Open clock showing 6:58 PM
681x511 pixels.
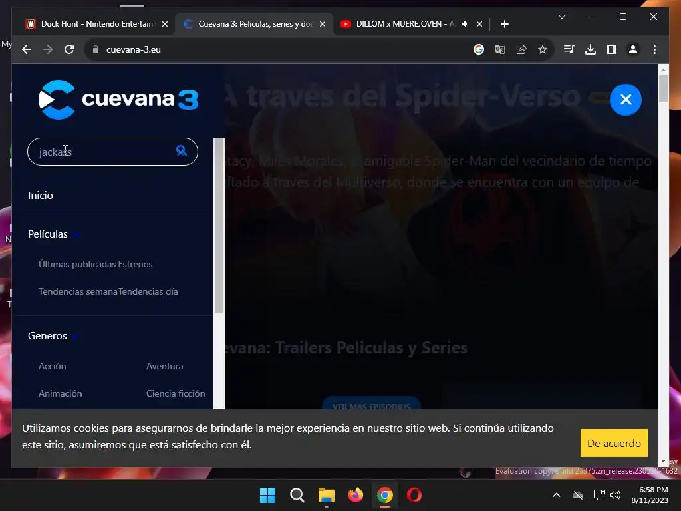point(650,495)
